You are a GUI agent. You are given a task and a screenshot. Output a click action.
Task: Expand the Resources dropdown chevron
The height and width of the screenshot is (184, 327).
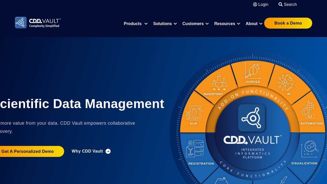239,24
